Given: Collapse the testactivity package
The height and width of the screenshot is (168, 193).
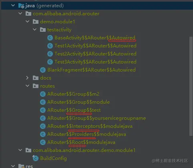Looking at the screenshot, I should (x=34, y=29).
